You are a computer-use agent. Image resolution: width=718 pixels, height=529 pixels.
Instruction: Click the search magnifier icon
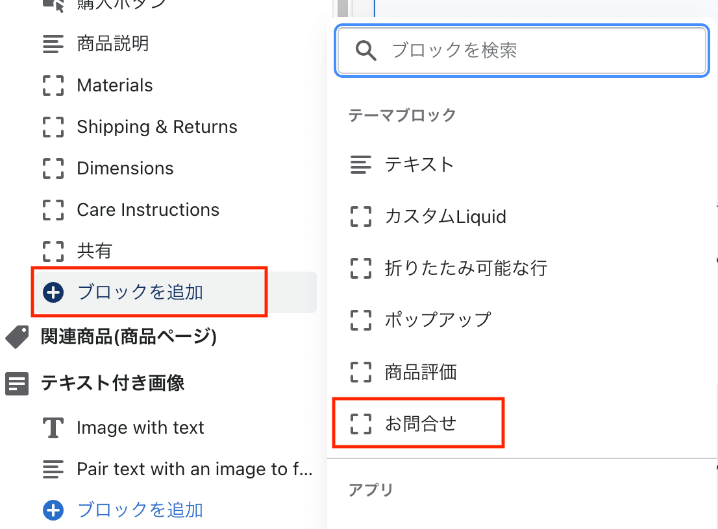click(x=367, y=51)
